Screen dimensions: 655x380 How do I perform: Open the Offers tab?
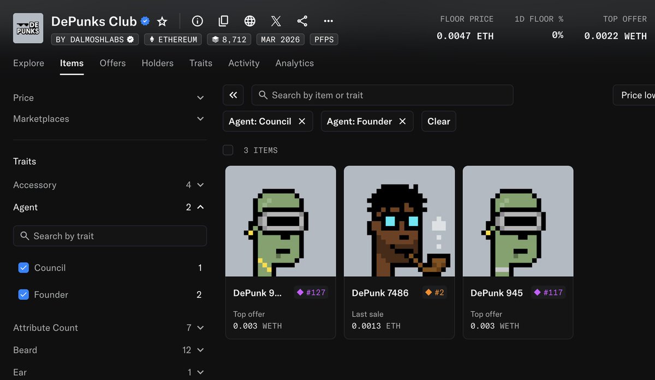[x=112, y=63]
